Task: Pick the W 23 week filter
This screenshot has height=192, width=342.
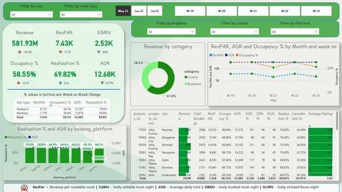Action: tap(316, 11)
